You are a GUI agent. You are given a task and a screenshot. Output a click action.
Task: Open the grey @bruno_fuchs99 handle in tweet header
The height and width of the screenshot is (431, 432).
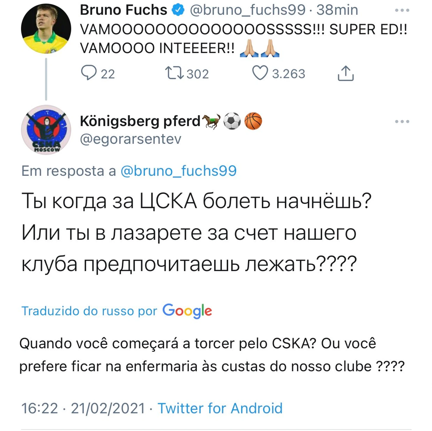(x=247, y=10)
